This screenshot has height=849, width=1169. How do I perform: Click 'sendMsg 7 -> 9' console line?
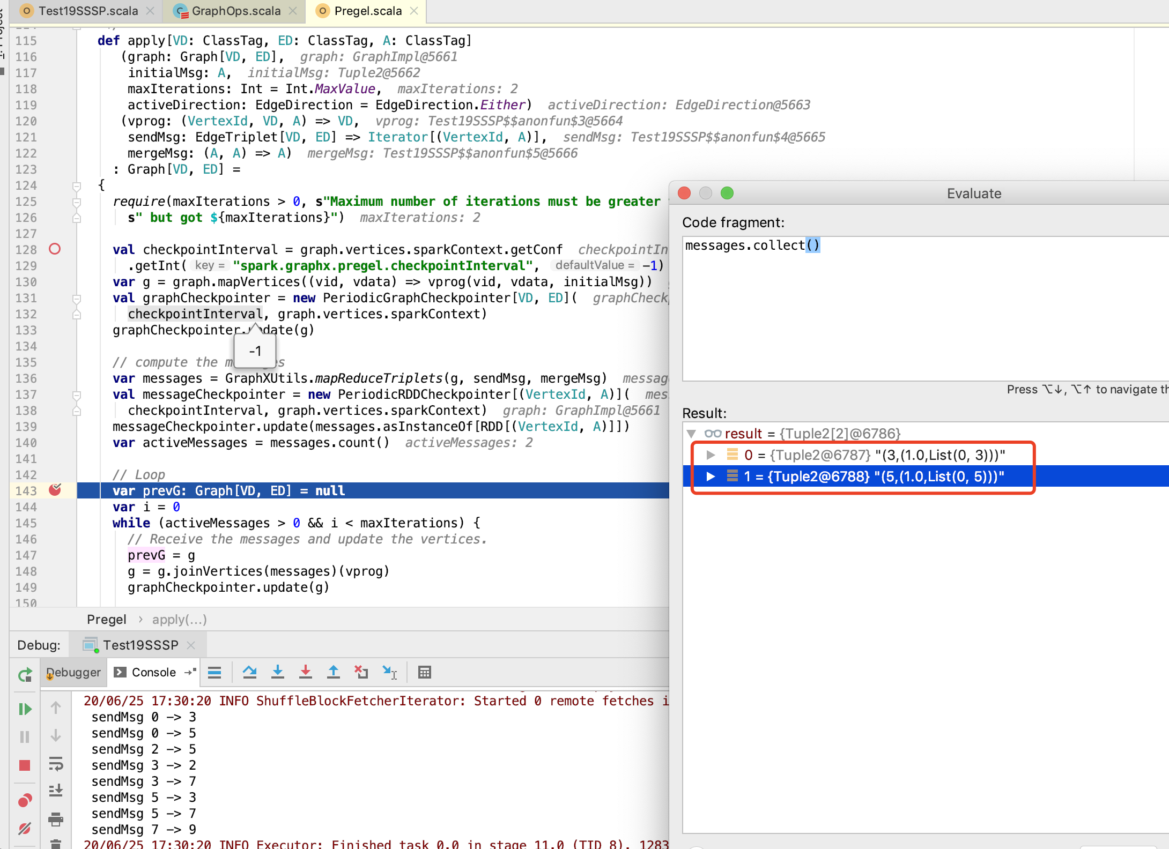pos(144,830)
